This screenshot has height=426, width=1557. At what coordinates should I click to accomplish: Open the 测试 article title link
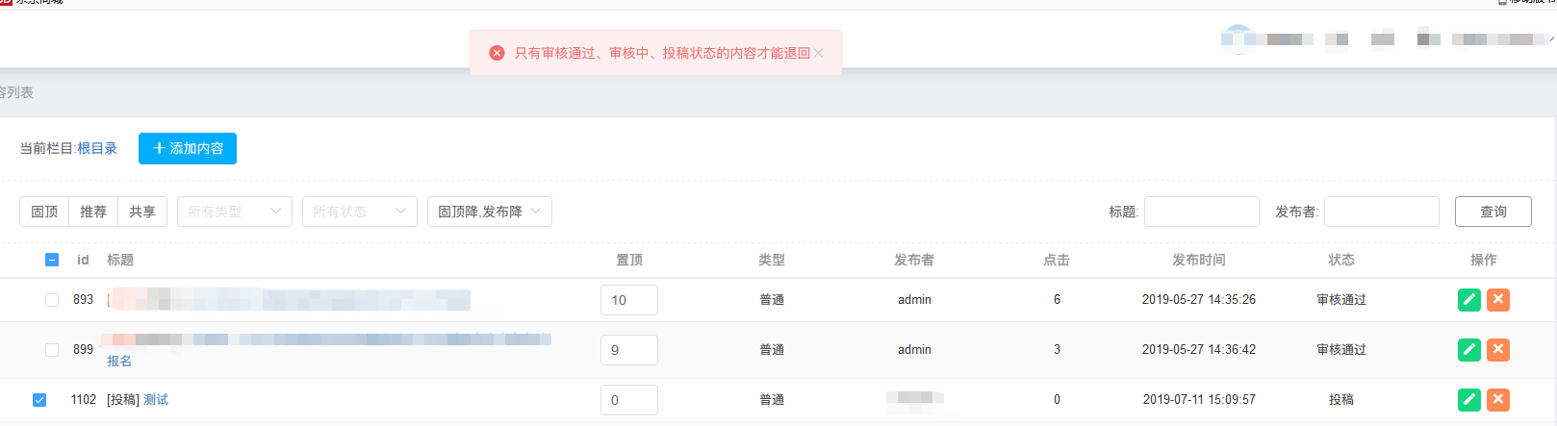click(x=156, y=400)
